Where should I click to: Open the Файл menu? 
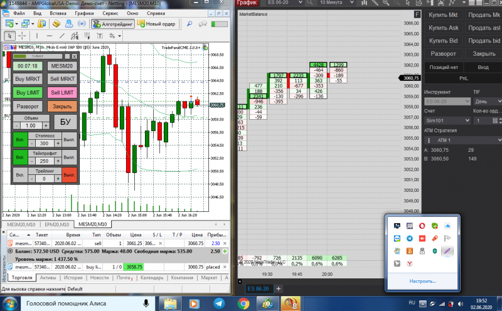[19, 13]
